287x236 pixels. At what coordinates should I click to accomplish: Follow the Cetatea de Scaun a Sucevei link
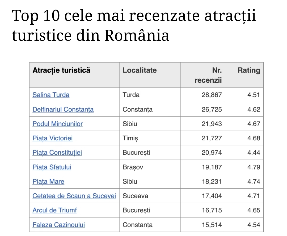point(74,196)
